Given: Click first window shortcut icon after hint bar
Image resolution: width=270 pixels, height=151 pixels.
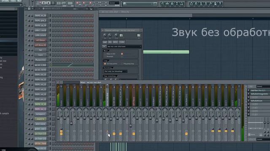Looking at the screenshot, I should 162,3.
